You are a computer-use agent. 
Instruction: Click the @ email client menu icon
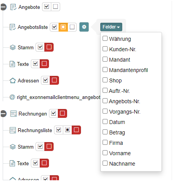pyautogui.click(x=12, y=97)
